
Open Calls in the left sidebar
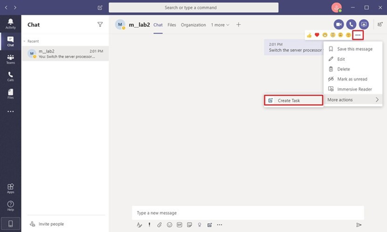tap(11, 77)
